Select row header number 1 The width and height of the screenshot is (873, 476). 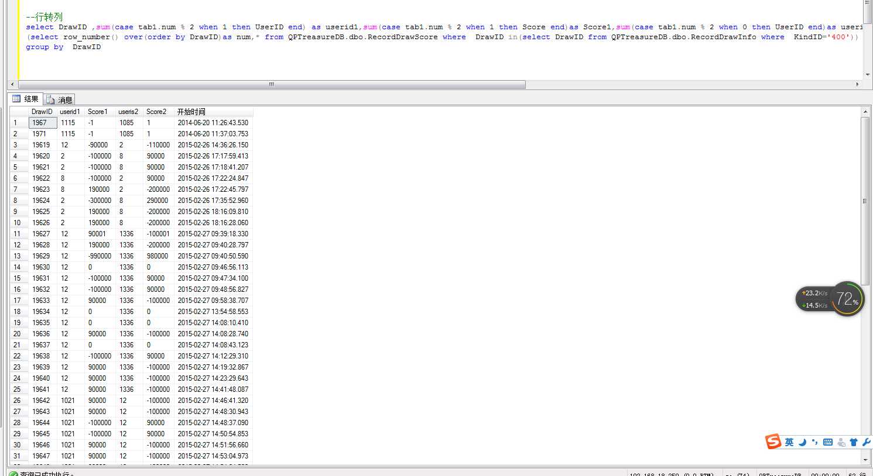19,123
